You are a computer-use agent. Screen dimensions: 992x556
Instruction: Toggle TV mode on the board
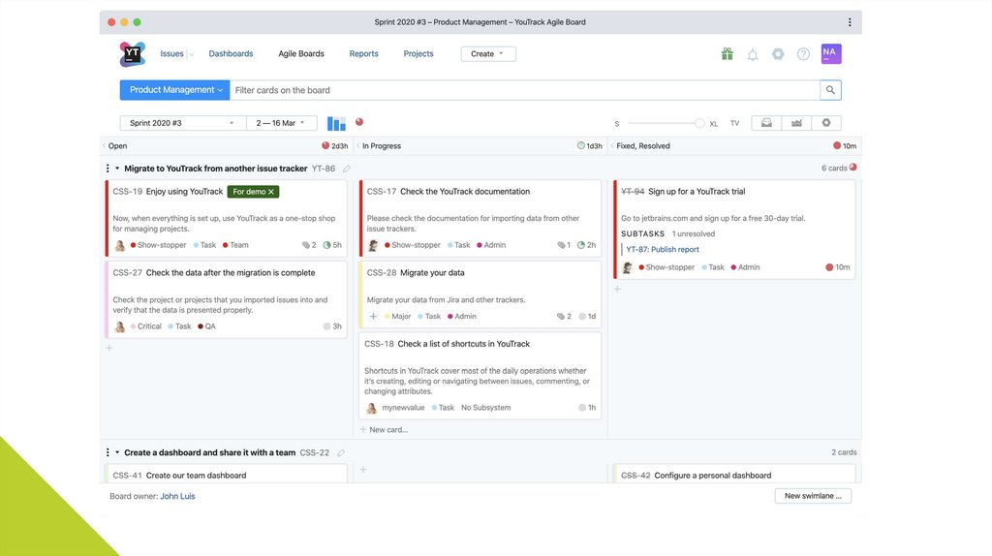point(734,124)
